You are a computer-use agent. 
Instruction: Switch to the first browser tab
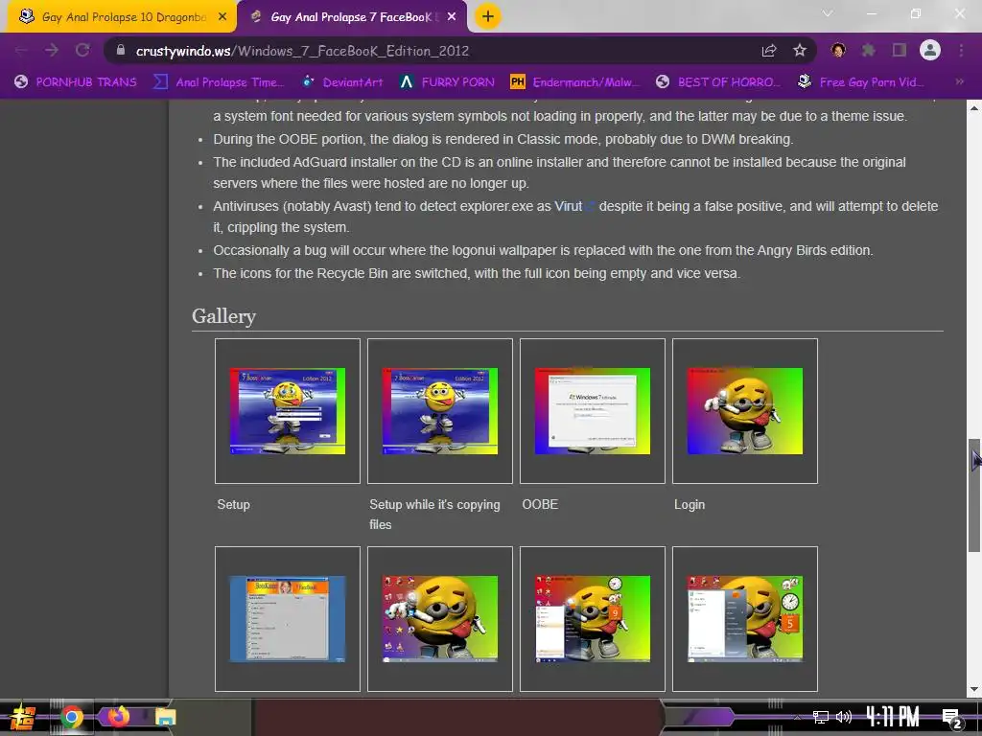click(122, 17)
